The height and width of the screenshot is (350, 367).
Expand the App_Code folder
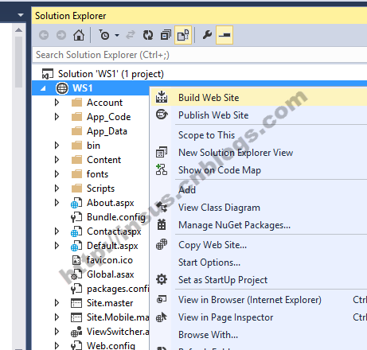pyautogui.click(x=57, y=117)
